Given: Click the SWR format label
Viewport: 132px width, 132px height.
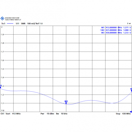Looking at the screenshot, I should pos(23,24).
